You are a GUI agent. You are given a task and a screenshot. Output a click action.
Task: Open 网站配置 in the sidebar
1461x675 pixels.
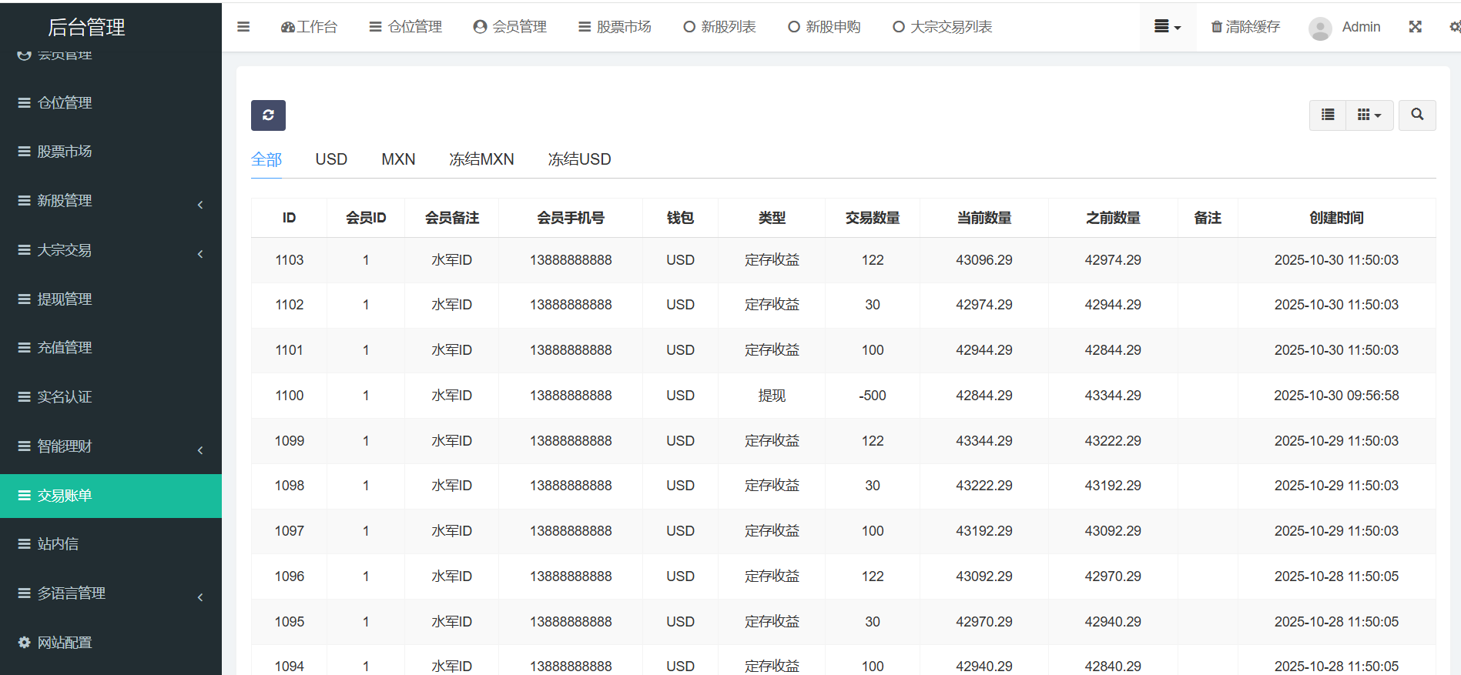65,643
